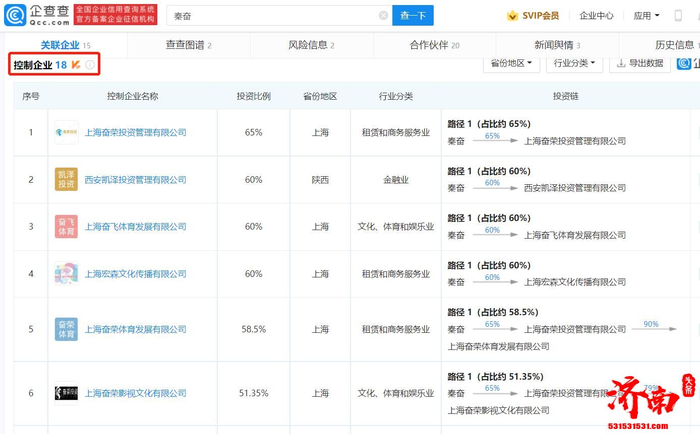The height and width of the screenshot is (434, 700).
Task: Open 上海奋荣影视文化有限公司 link in row 6
Action: pos(136,393)
